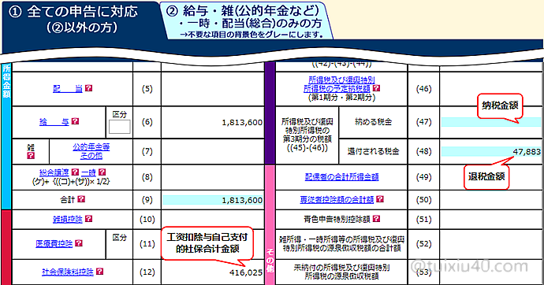Open help icon next to 医療費控除

coord(79,243)
